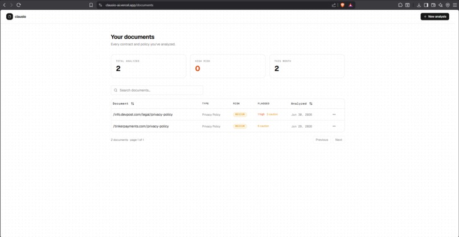The width and height of the screenshot is (459, 237).
Task: Click the '3 caution' flag label
Action: click(272, 115)
